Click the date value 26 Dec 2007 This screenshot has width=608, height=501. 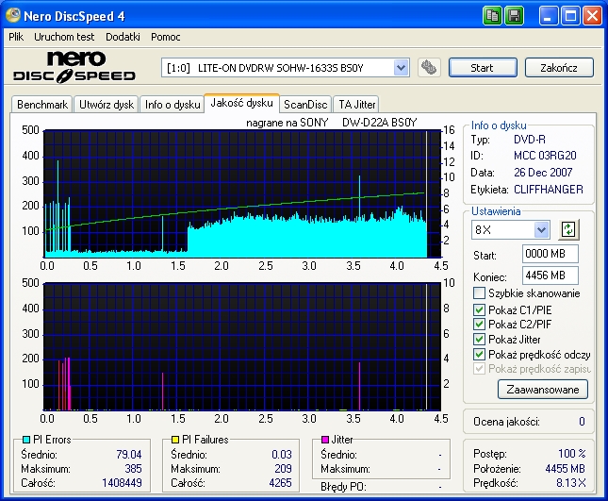click(x=543, y=173)
